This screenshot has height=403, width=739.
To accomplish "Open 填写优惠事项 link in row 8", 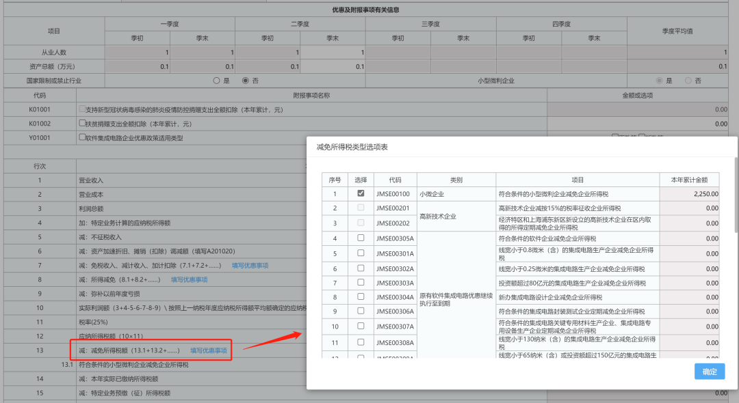I will coord(189,280).
